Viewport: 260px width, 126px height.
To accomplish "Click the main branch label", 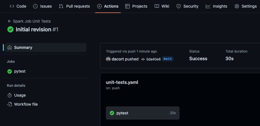I will pos(168,59).
